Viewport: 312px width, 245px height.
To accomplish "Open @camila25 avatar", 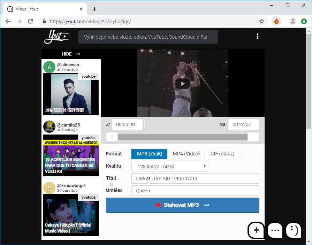I will (x=49, y=127).
